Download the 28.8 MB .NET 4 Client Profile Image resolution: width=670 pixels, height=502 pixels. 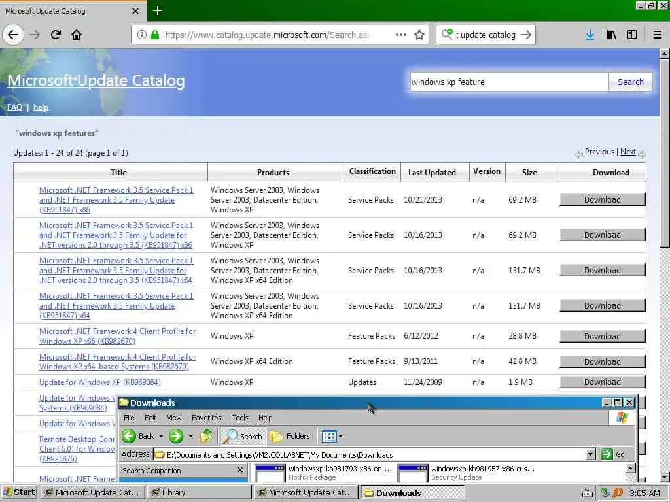pos(602,337)
